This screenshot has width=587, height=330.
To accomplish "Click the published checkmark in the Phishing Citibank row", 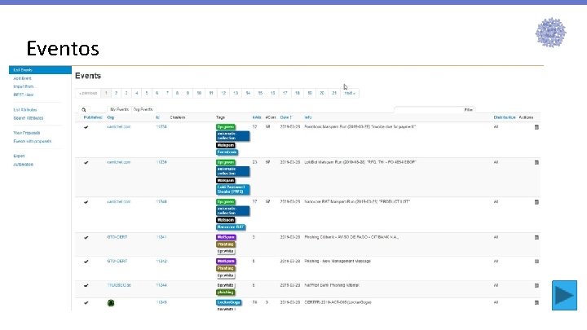I will point(86,238).
